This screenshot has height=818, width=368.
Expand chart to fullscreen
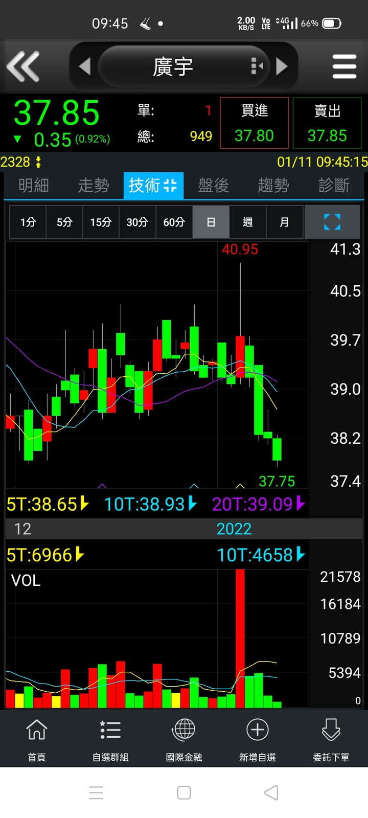pos(332,222)
